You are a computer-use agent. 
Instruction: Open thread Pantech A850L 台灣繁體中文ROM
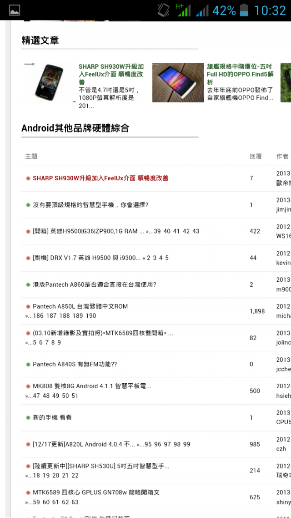(80, 306)
